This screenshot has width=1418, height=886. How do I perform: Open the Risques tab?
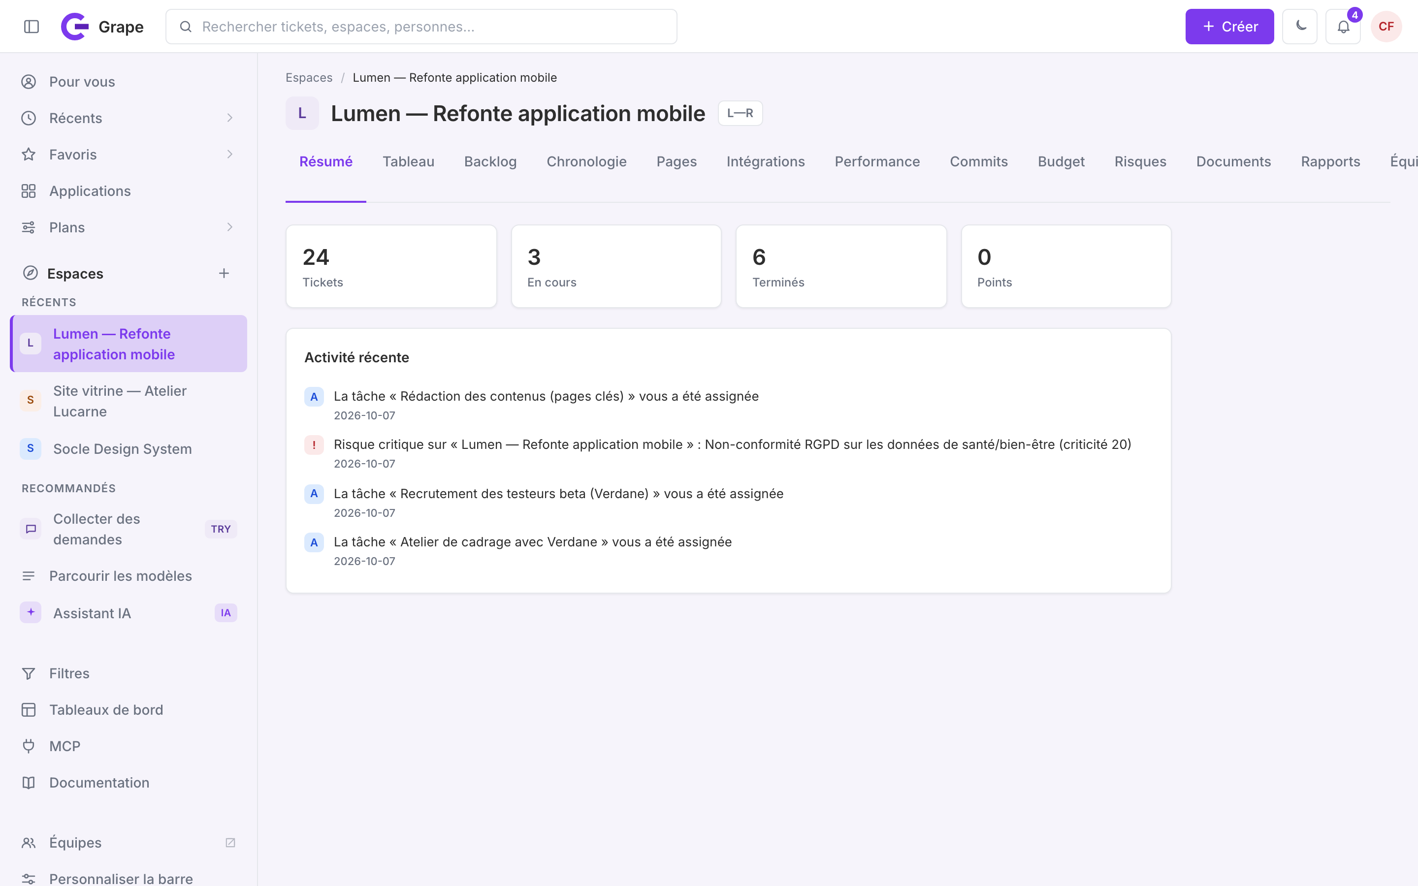coord(1140,162)
